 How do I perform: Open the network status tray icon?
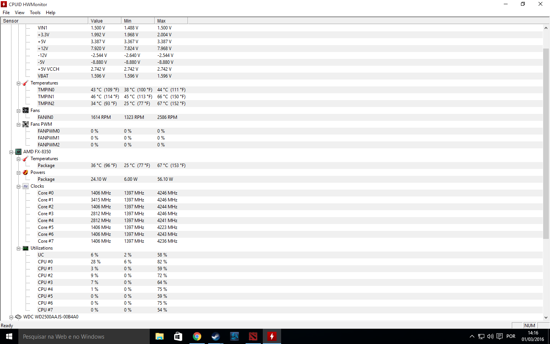pos(481,336)
